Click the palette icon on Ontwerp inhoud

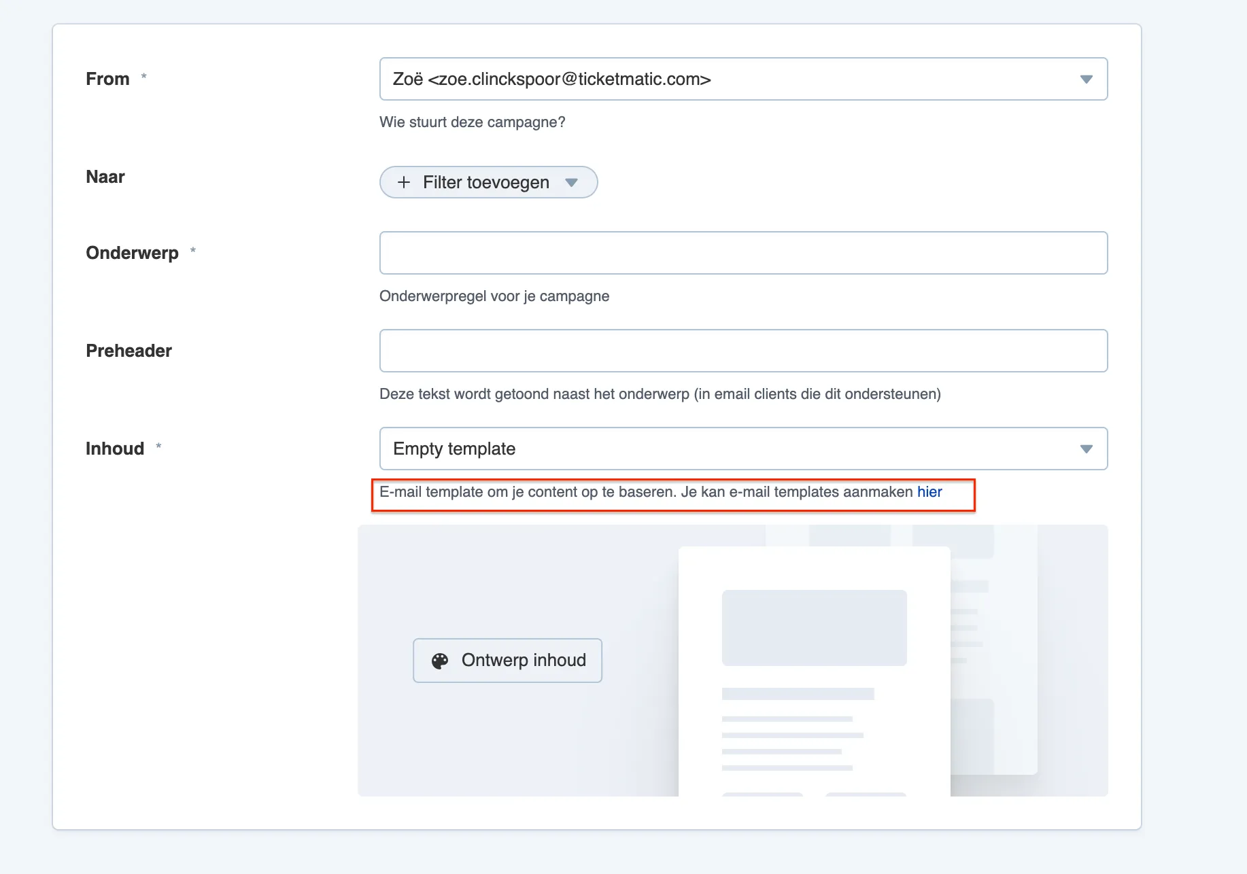[440, 661]
